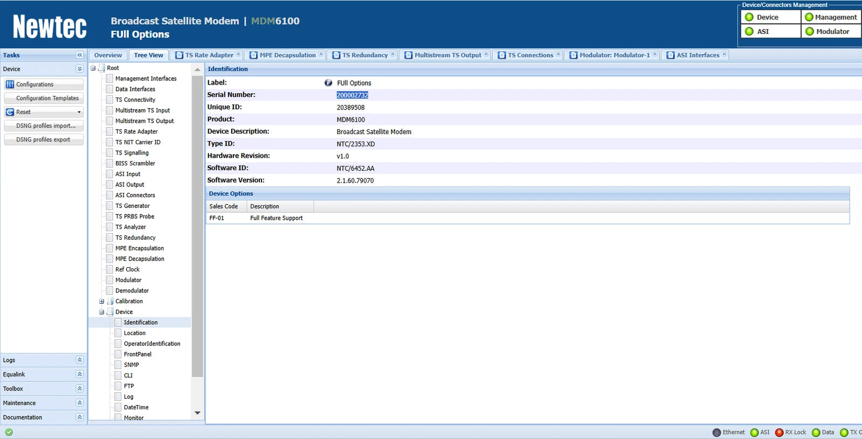Select OperatorIdentification tree item

pos(152,344)
